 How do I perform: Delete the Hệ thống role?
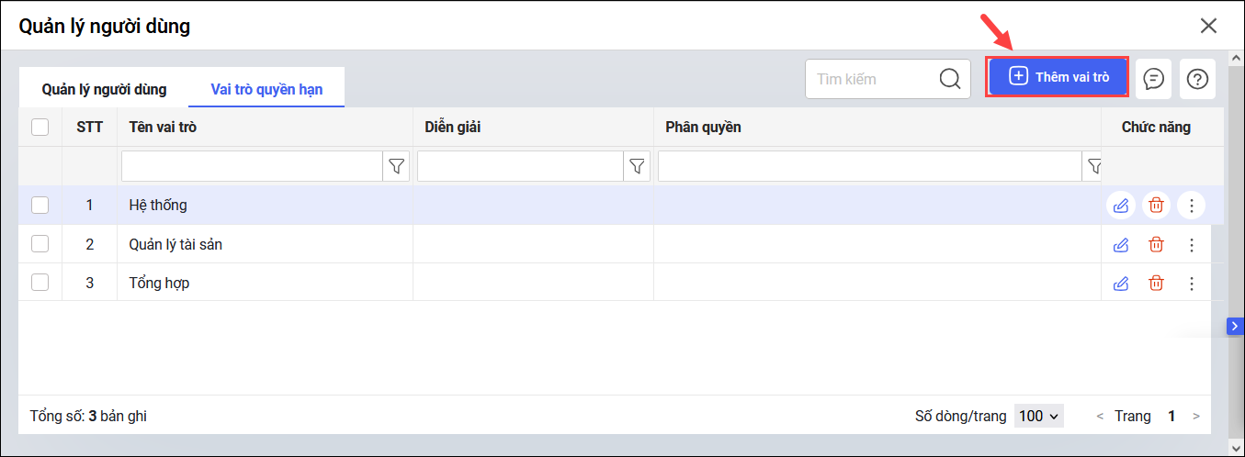[x=1156, y=206]
